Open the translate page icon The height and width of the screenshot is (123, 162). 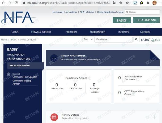[114, 3]
